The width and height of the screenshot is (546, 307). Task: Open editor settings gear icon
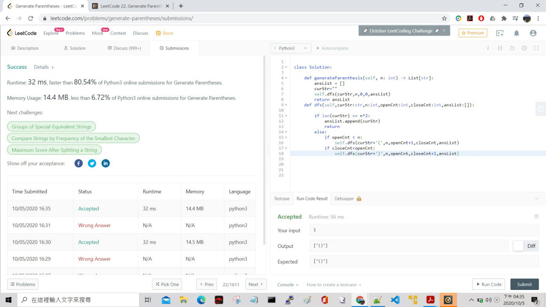[x=524, y=48]
